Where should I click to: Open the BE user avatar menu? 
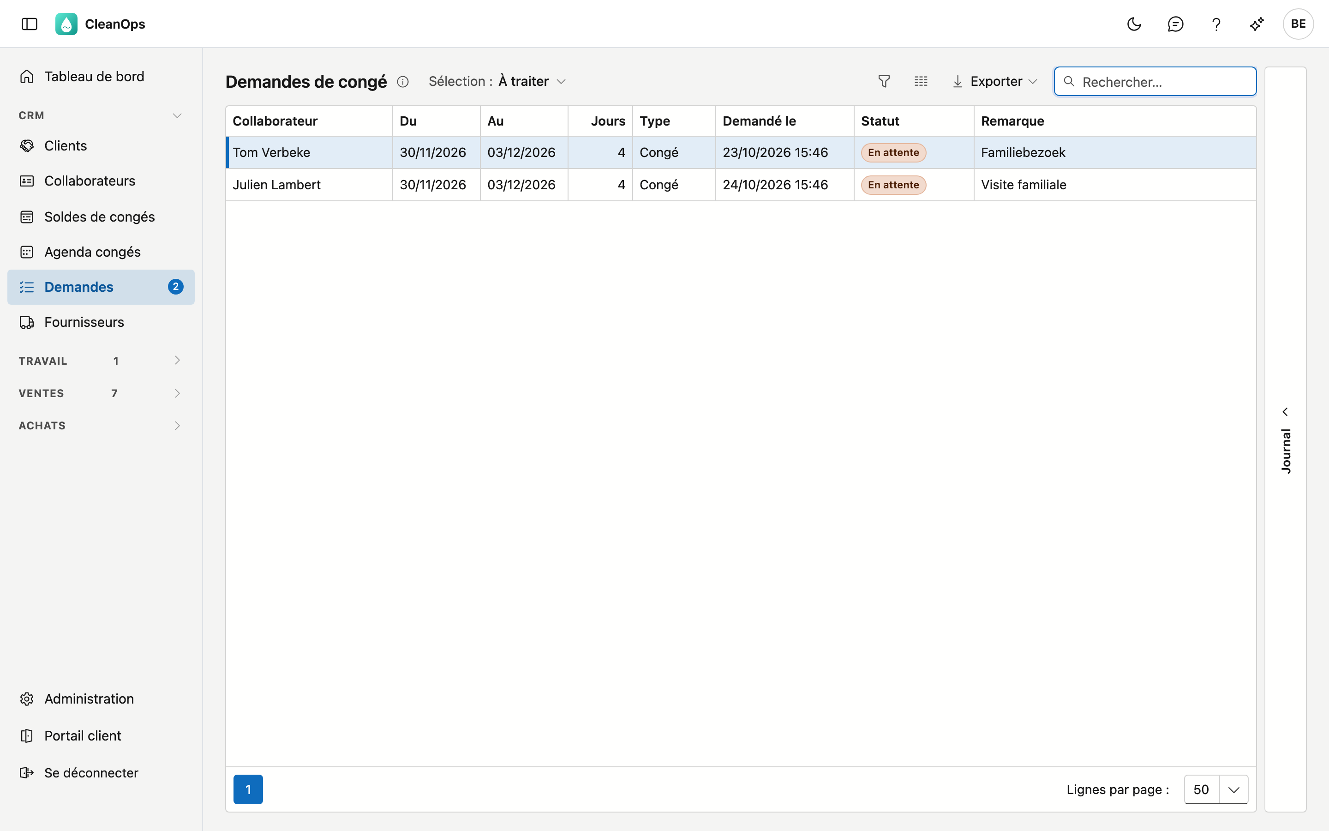1298,24
